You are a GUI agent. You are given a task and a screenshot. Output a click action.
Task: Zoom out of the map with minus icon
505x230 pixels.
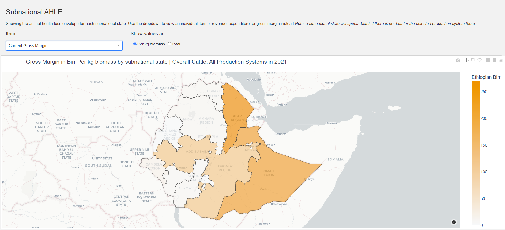495,60
